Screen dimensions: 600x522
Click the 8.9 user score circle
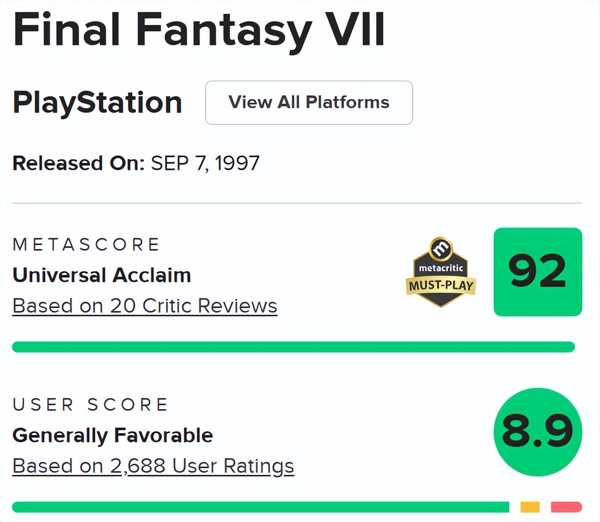(538, 432)
